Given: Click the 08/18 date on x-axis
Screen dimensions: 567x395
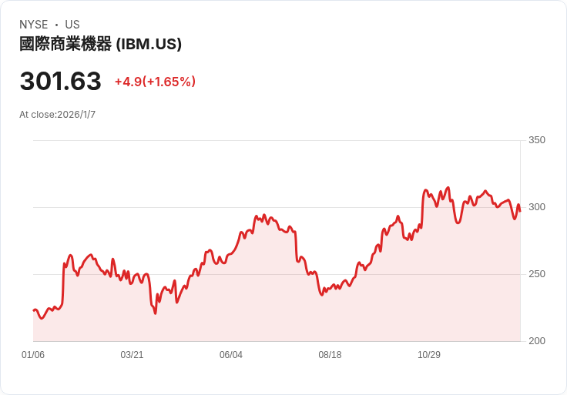Looking at the screenshot, I should (x=330, y=355).
